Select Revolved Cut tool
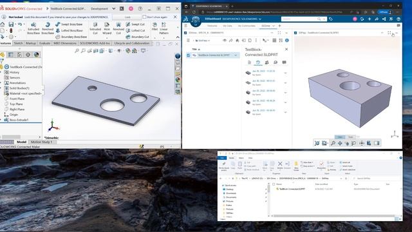Image resolution: width=412 pixels, height=232 pixels. click(118, 28)
